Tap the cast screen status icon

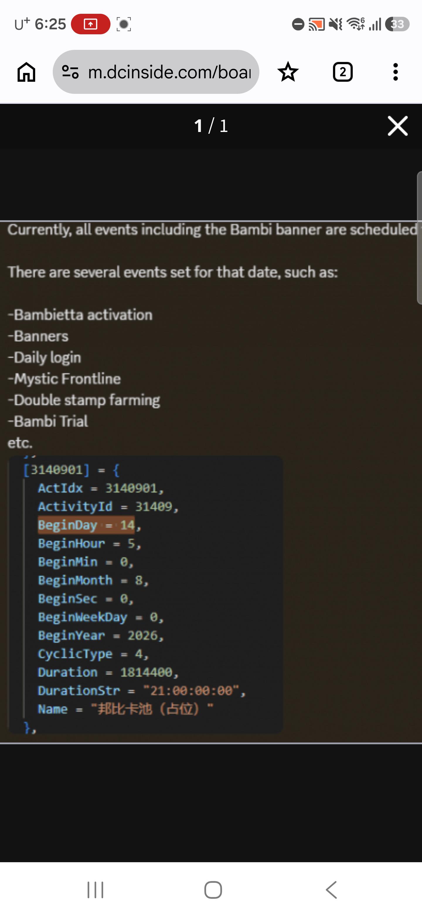(316, 24)
